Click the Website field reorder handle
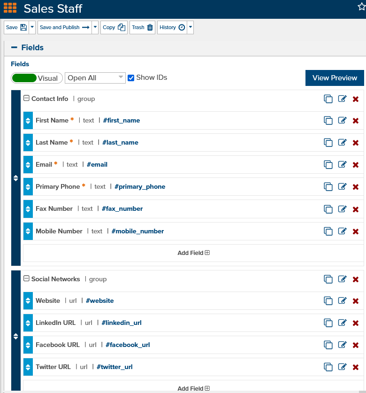The image size is (366, 393). pyautogui.click(x=28, y=301)
